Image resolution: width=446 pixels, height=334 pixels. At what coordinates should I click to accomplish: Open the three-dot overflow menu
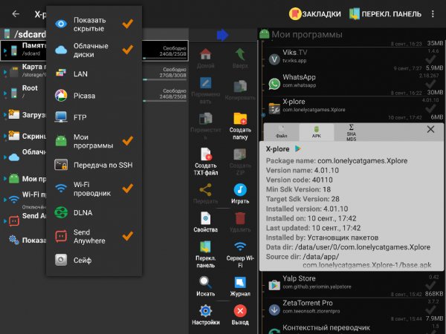(433, 14)
